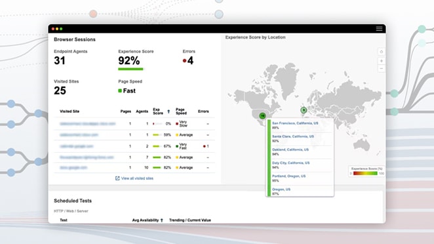
Task: Click the Page Speed column header
Action: pos(181,112)
